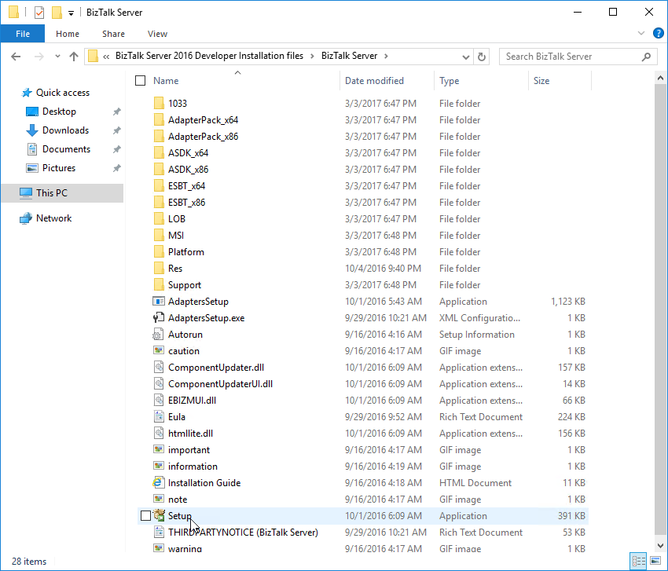Click the ComponentUpdaterUI.dll file icon

coord(159,383)
